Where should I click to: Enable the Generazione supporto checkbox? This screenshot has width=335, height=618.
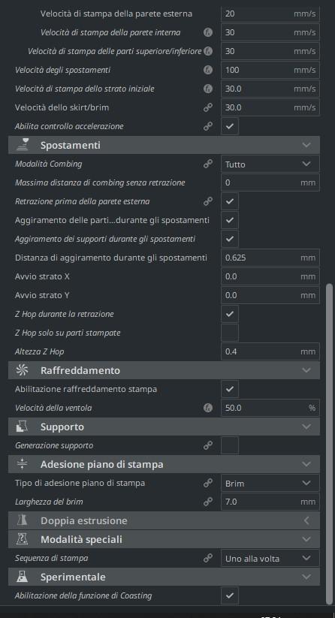click(230, 445)
